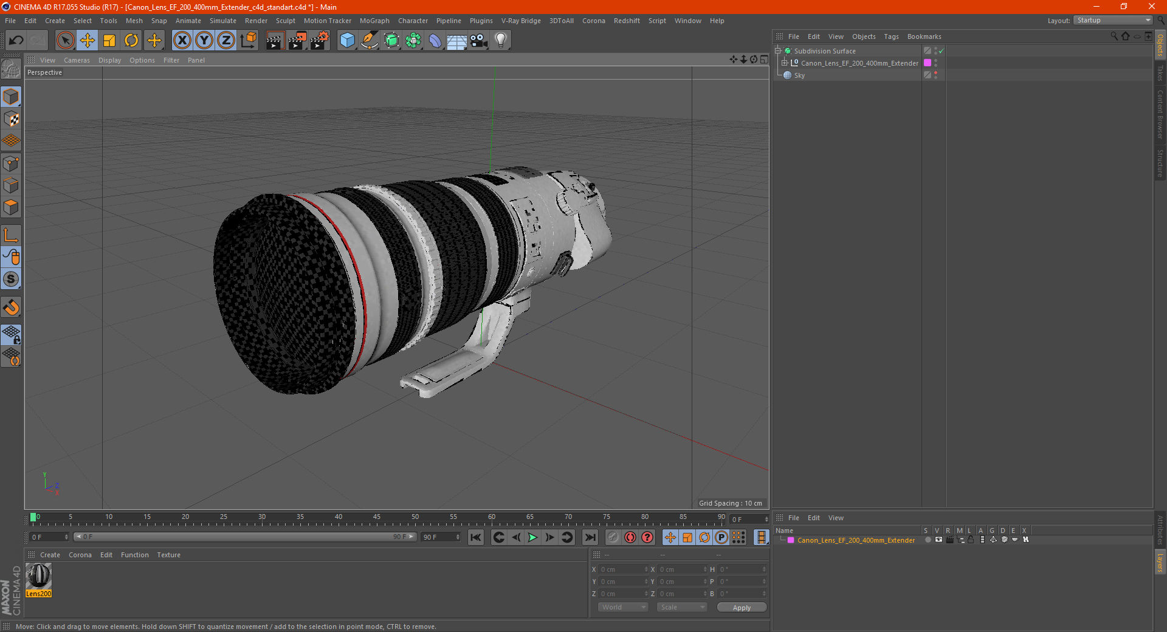Screen dimensions: 1167x632
Task: Click the Undo arrow icon
Action: click(x=16, y=41)
